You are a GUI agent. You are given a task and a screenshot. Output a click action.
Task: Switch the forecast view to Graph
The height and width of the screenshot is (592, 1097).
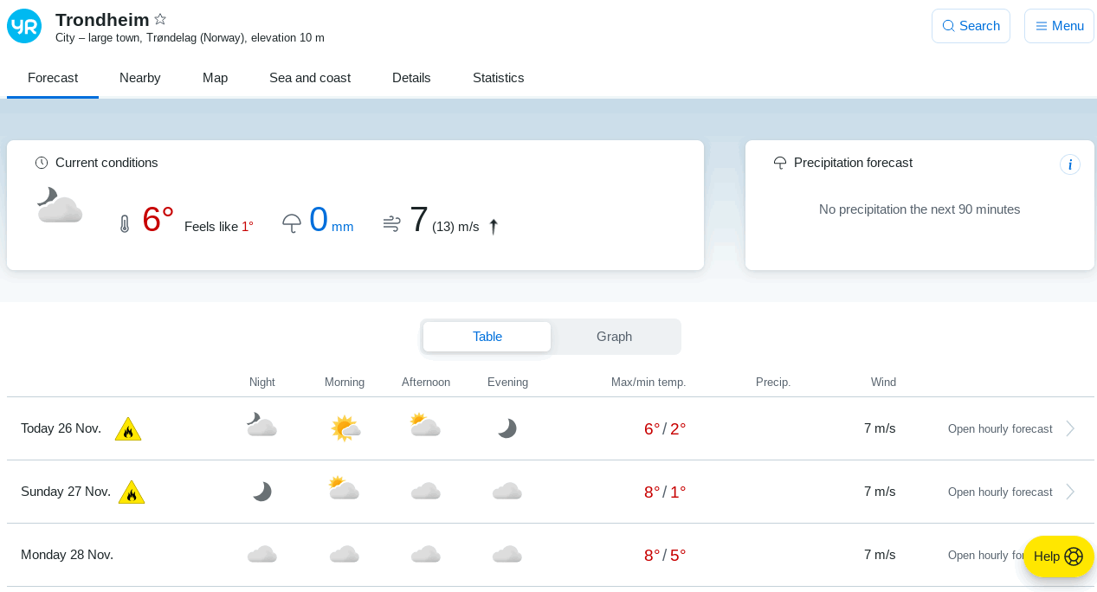[614, 337]
